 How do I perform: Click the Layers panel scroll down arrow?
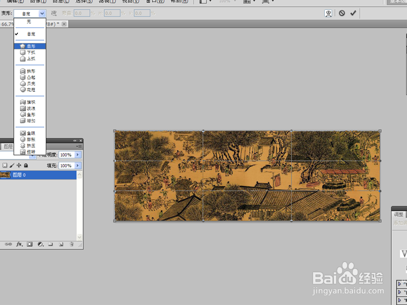[x=79, y=237]
